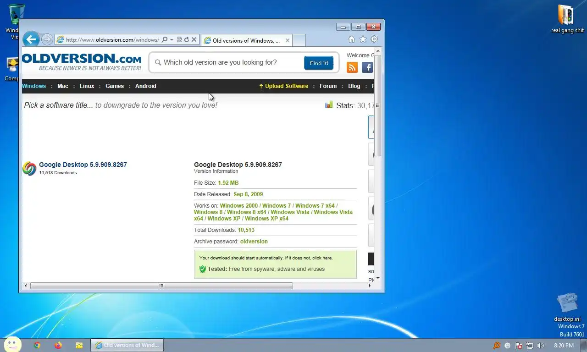Switch to the 'Old versions of Wind...' taskbar button

(x=127, y=346)
